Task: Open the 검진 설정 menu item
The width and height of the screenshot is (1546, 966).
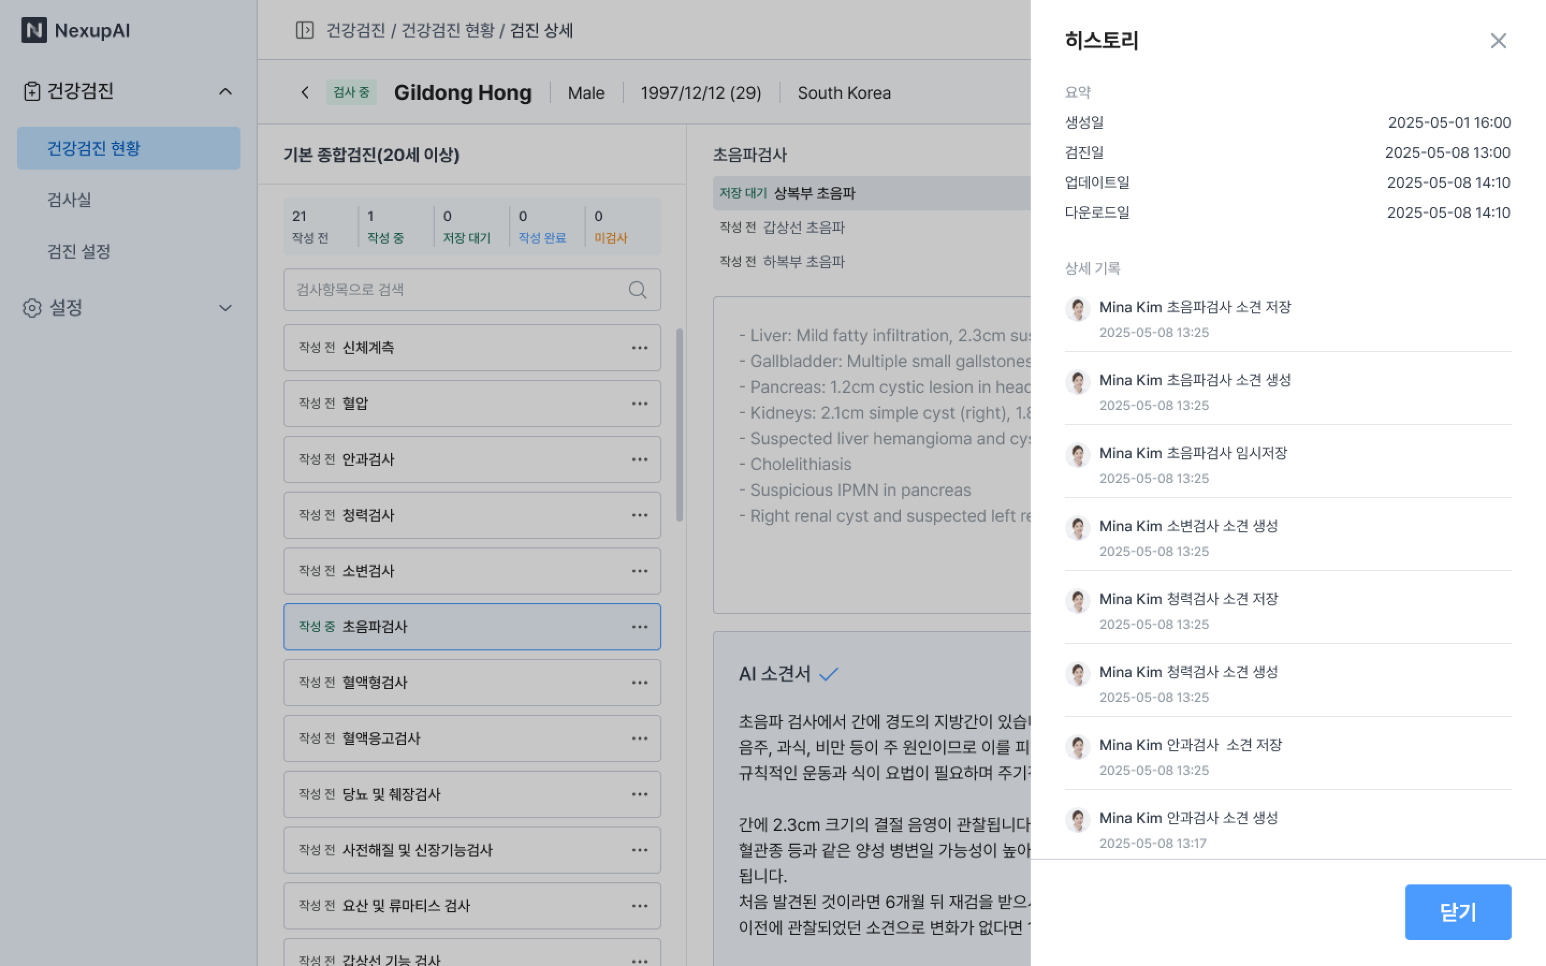Action: coord(78,251)
